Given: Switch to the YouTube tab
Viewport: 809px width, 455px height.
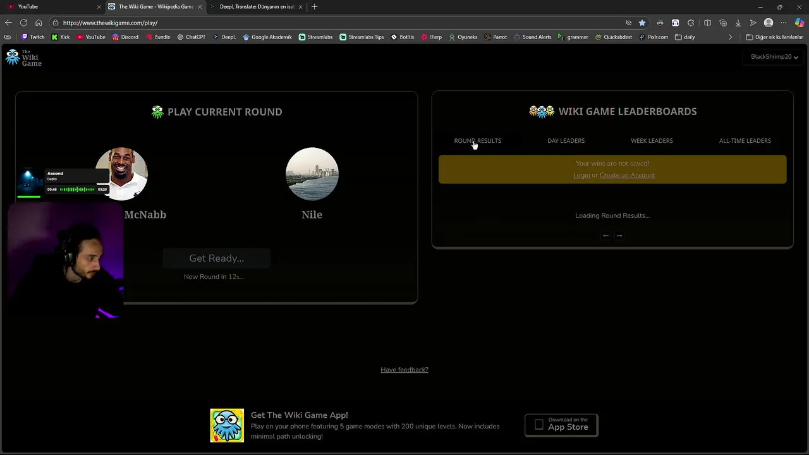Looking at the screenshot, I should click(52, 6).
